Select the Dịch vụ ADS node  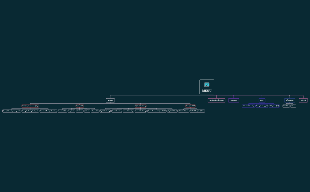[x=80, y=106]
